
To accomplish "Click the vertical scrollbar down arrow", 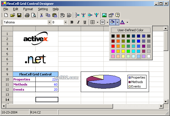I will 165,101.
